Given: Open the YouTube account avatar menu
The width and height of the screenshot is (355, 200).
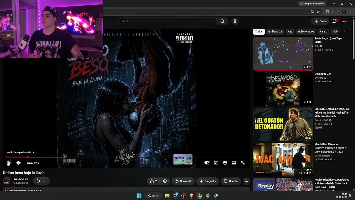Looking at the screenshot, I should click(x=345, y=21).
